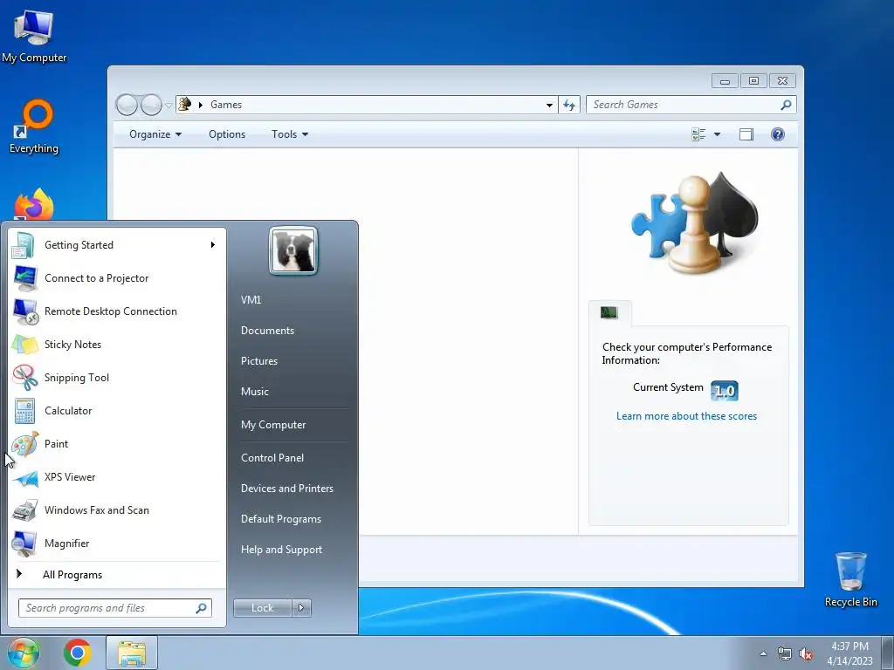
Task: Click the Games folder icon in address bar
Action: (185, 105)
